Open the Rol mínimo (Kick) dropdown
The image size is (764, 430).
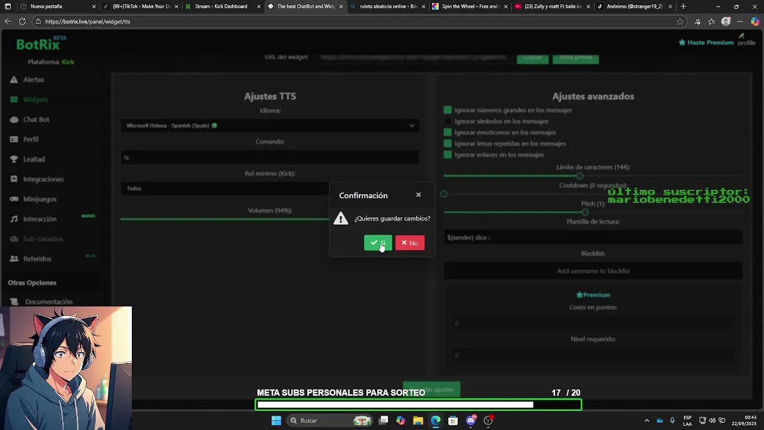[x=270, y=188]
